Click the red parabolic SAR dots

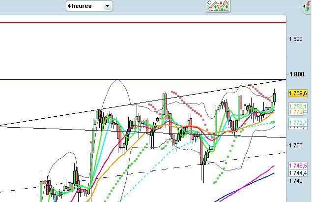[187, 102]
